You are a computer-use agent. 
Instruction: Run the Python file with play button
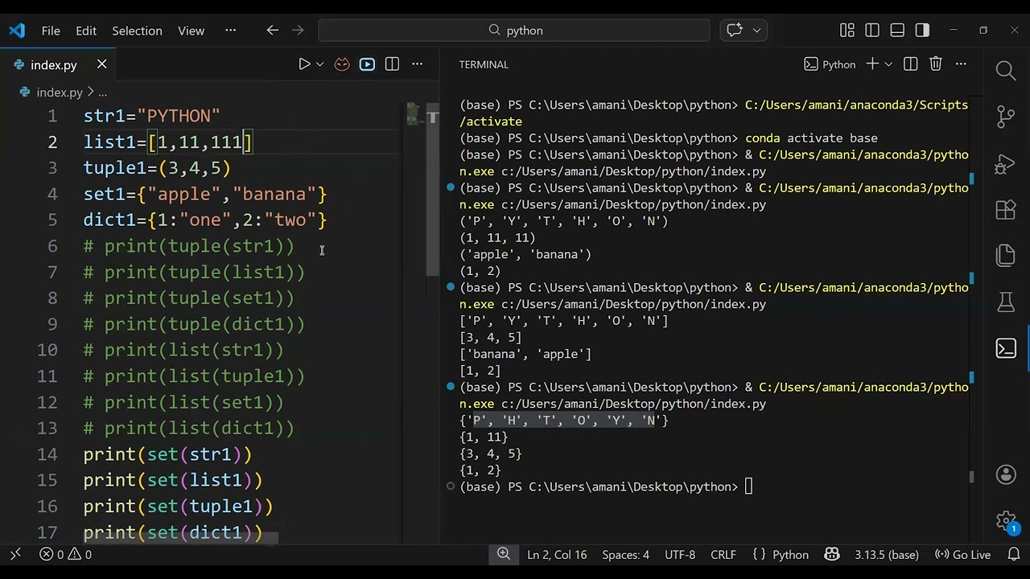coord(304,64)
